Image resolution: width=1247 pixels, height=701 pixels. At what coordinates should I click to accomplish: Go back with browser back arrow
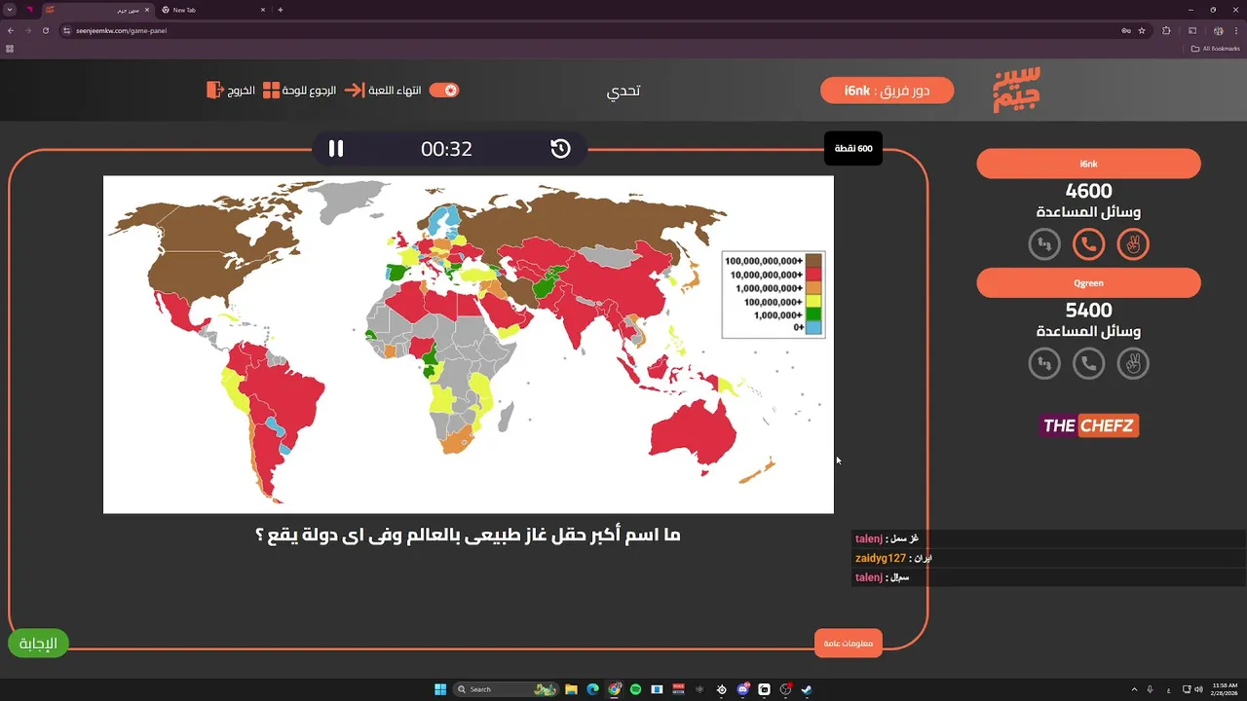click(11, 30)
